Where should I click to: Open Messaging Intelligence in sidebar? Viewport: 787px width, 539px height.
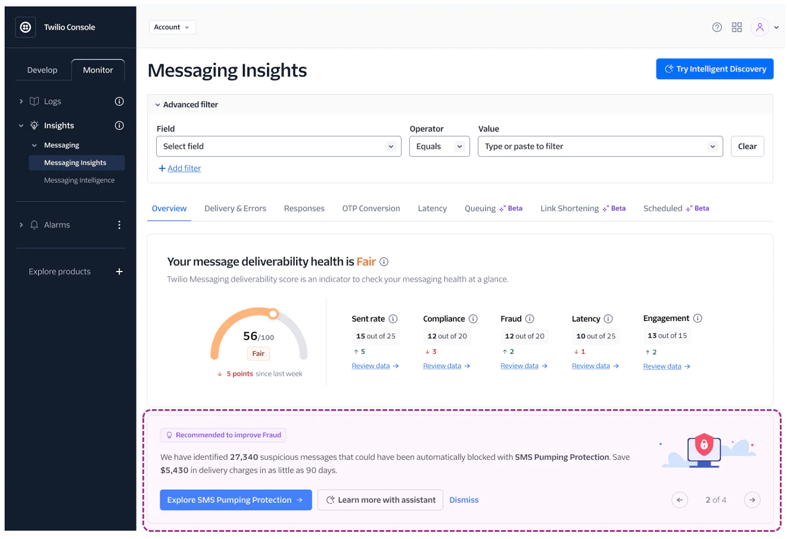[79, 180]
